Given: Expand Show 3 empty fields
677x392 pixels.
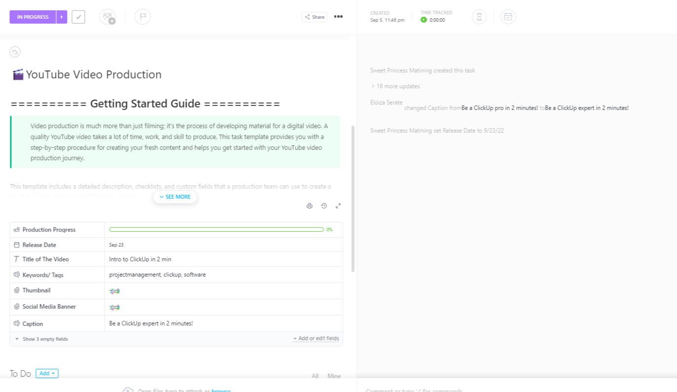Looking at the screenshot, I should coord(41,339).
